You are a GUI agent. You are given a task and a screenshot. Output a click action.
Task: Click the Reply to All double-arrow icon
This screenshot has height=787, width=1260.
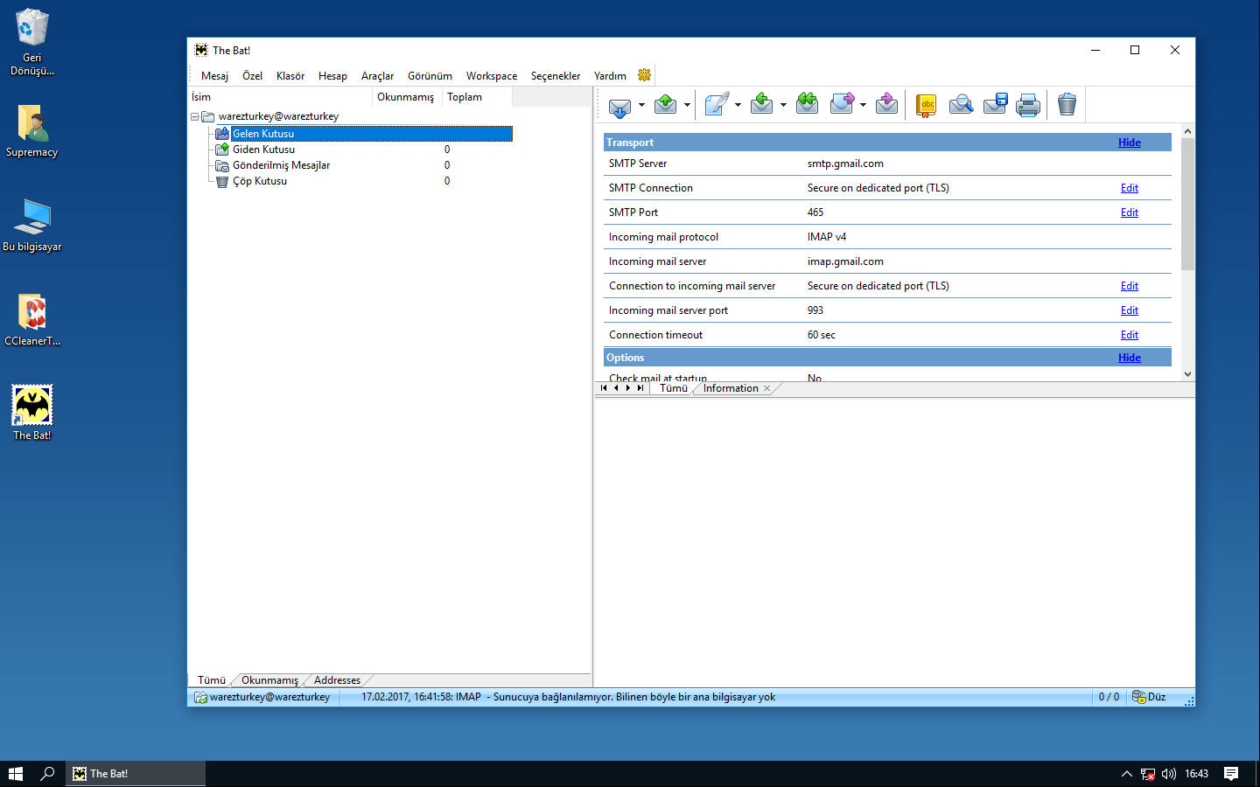click(x=807, y=105)
